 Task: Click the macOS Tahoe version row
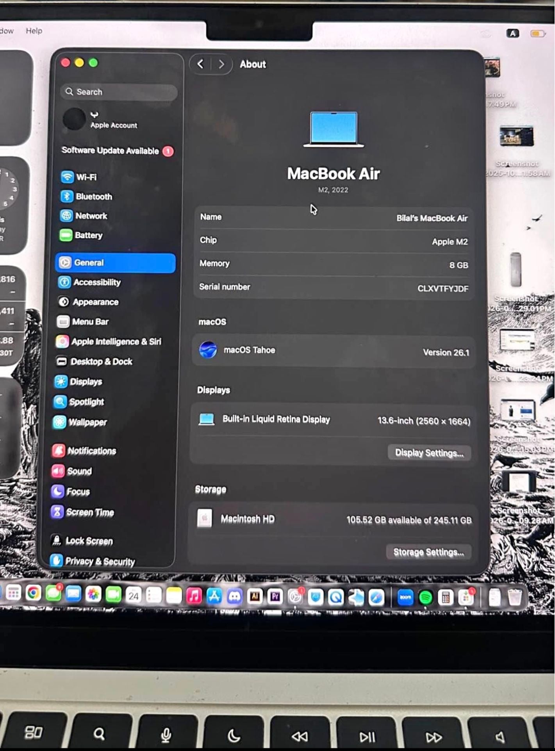(334, 351)
